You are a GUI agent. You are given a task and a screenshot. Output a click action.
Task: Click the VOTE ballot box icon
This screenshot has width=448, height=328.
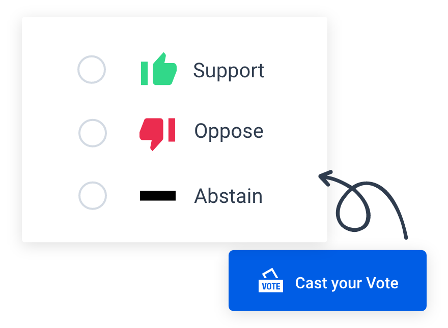(271, 285)
